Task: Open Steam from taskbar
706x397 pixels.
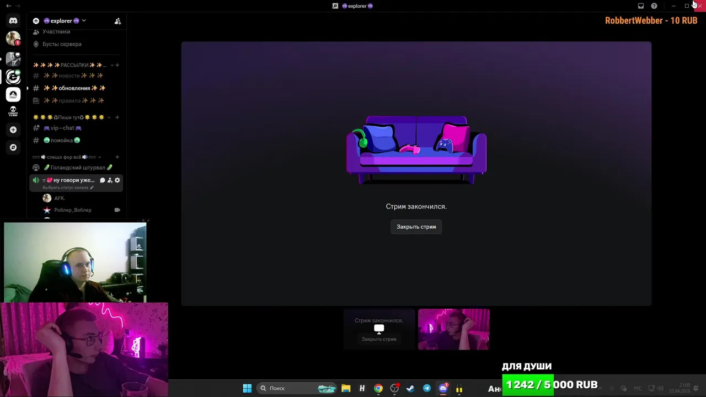Action: [410, 388]
